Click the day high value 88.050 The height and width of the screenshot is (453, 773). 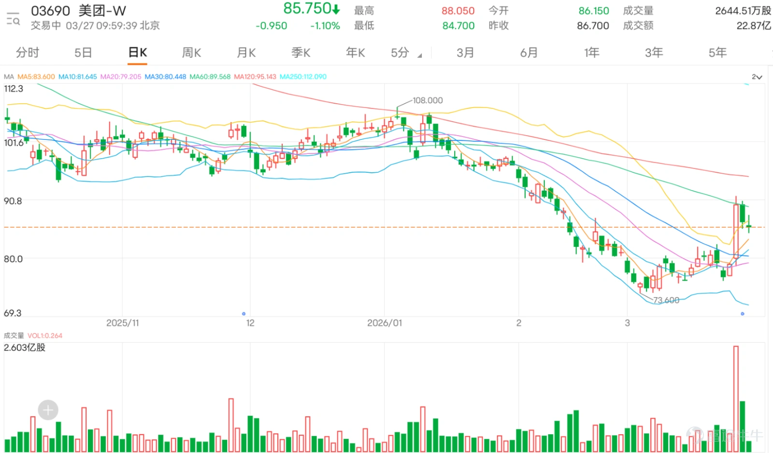458,11
